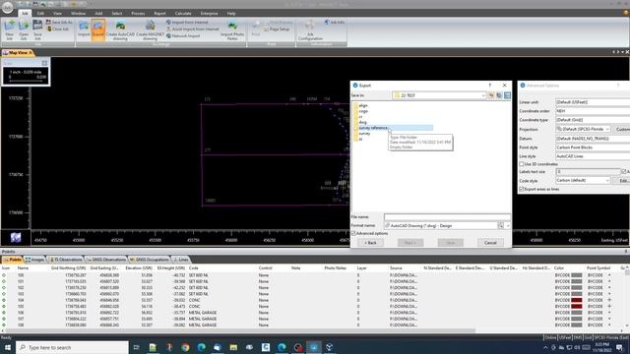
Task: Open the Projection dropdown
Action: pyautogui.click(x=607, y=129)
